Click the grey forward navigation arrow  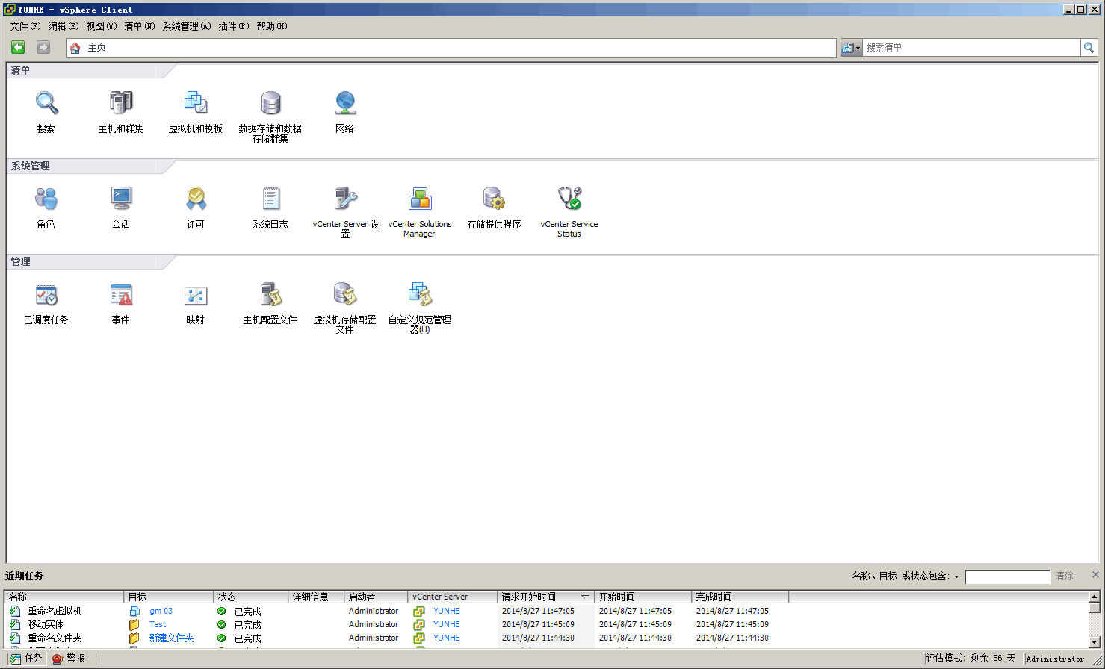point(43,47)
